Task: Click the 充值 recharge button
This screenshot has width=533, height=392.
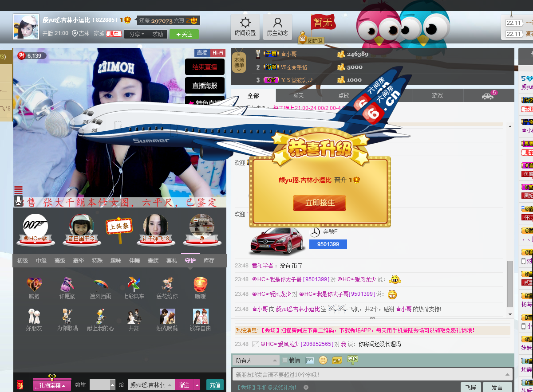Action: 215,385
